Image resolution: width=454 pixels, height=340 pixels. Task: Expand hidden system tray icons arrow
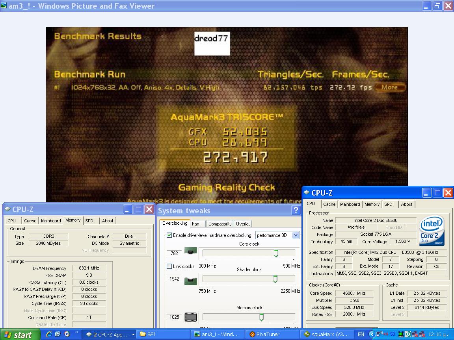tap(372, 334)
